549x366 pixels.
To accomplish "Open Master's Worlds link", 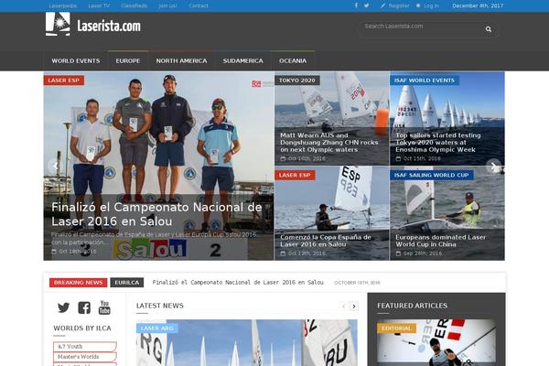I will click(85, 357).
